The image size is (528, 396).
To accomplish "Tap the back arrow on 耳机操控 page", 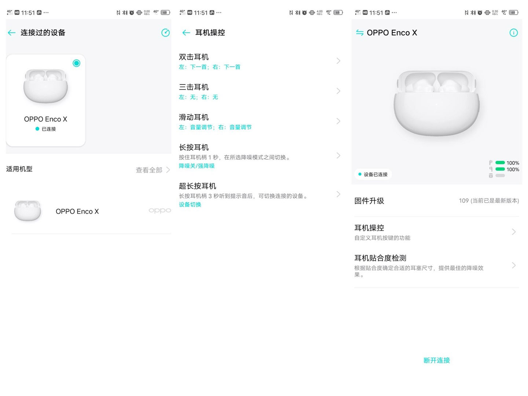I will point(186,33).
